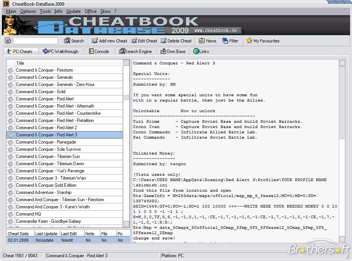Click icon beside Command & Conquer - Gold
This screenshot has height=261, width=352.
(10, 92)
